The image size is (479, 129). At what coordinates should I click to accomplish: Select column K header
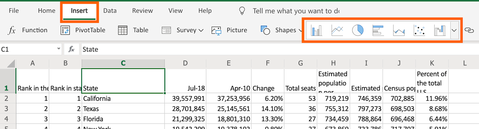pyautogui.click(x=432, y=63)
